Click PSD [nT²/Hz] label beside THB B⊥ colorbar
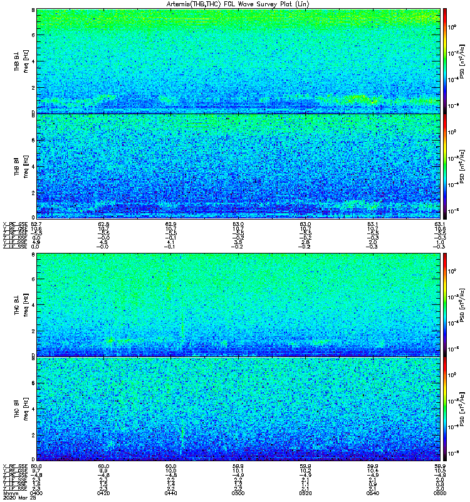 pyautogui.click(x=462, y=61)
